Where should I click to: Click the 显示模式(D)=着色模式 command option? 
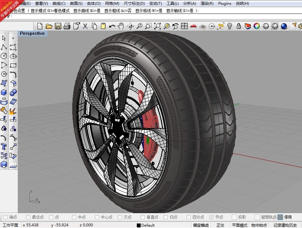click(50, 11)
